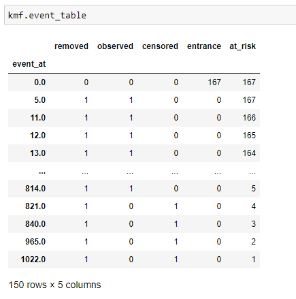
Task: Click censored value 1 in row 821.0
Action: 176,206
